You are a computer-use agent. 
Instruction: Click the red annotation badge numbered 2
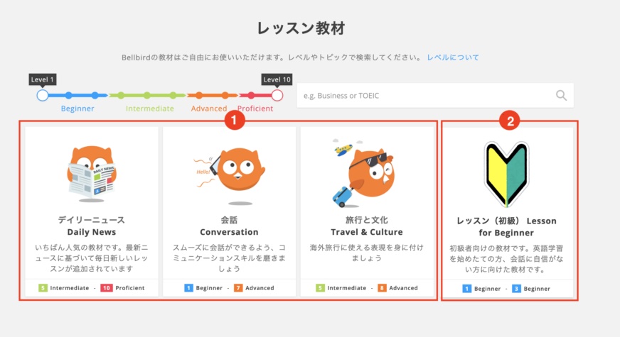[508, 121]
